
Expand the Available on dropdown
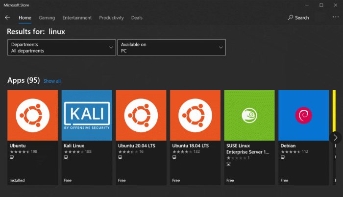coord(171,48)
